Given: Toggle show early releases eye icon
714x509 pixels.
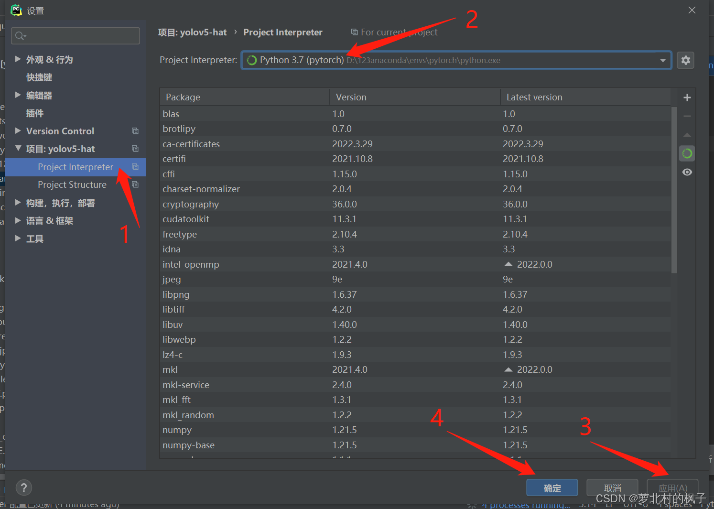Looking at the screenshot, I should [x=687, y=172].
